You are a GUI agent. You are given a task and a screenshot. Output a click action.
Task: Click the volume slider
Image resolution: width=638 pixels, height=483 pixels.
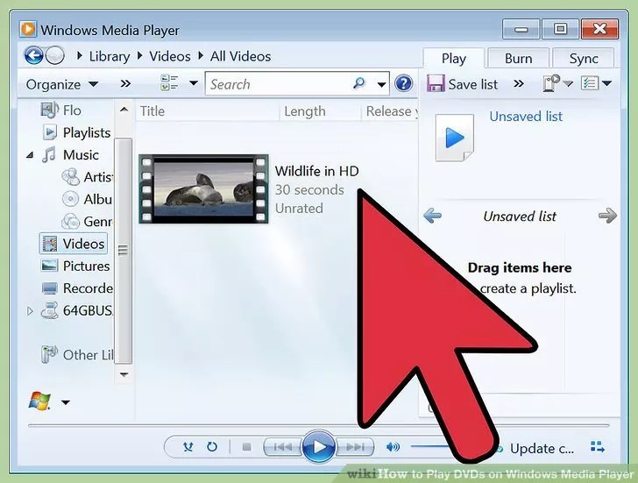click(431, 447)
